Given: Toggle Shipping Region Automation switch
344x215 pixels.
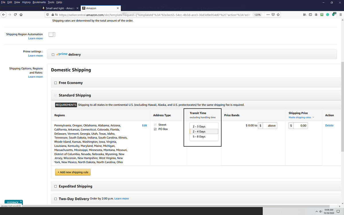Looking at the screenshot, I should click(x=52, y=34).
